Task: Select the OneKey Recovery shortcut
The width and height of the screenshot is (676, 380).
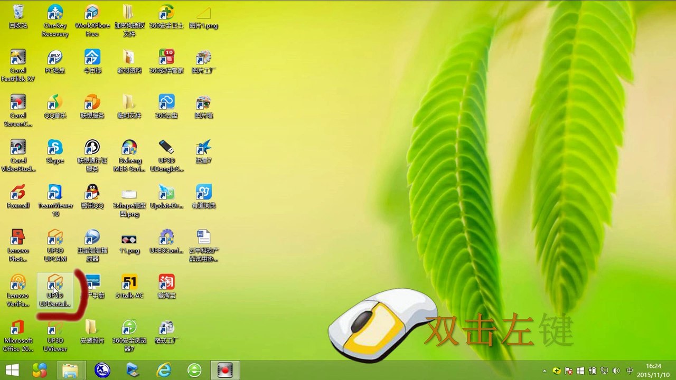Action: click(x=55, y=21)
